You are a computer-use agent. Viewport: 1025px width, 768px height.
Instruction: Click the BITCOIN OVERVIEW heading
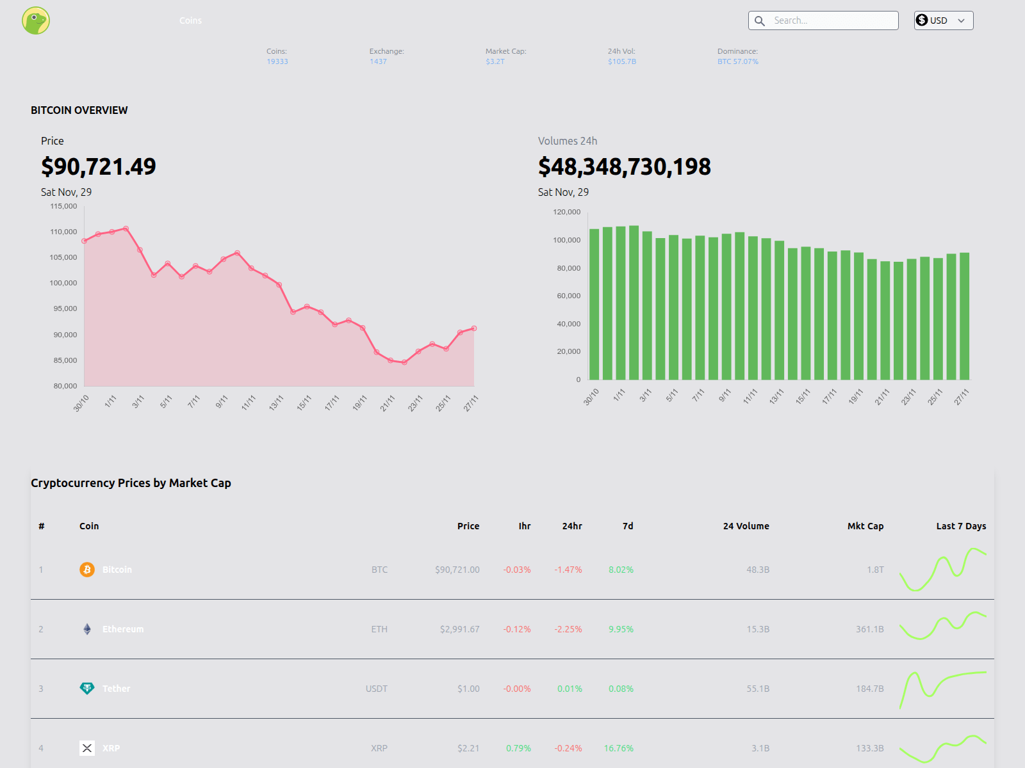[79, 110]
